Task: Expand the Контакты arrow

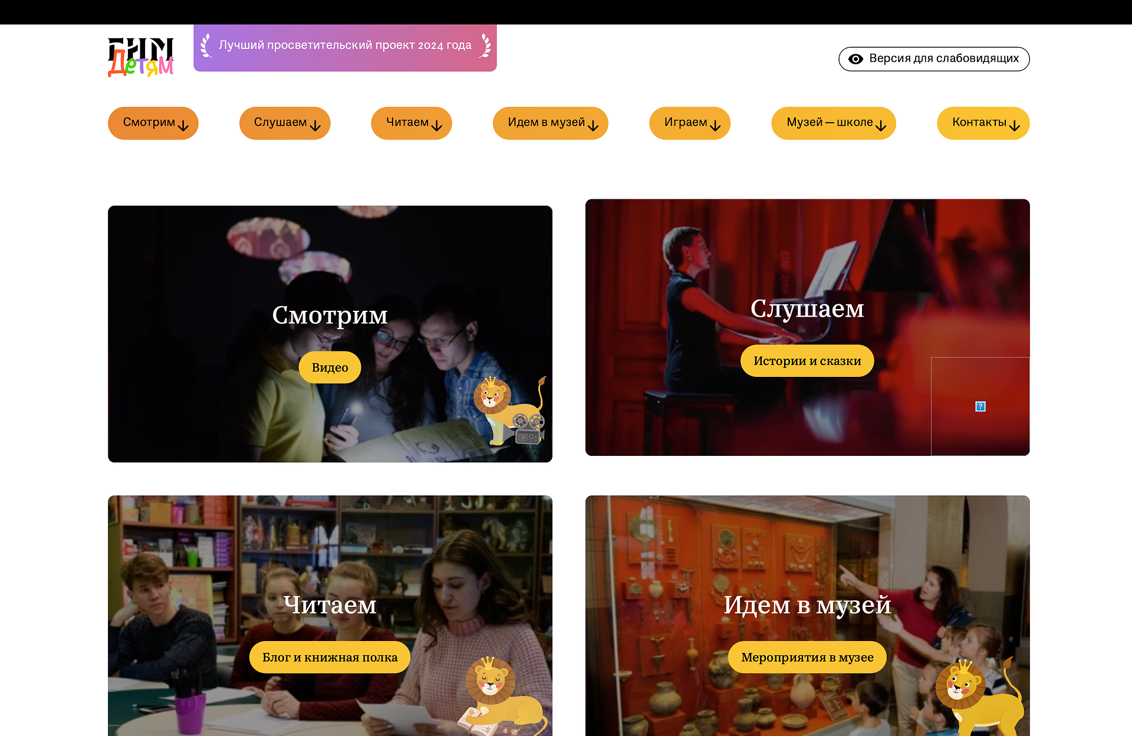Action: click(1015, 126)
